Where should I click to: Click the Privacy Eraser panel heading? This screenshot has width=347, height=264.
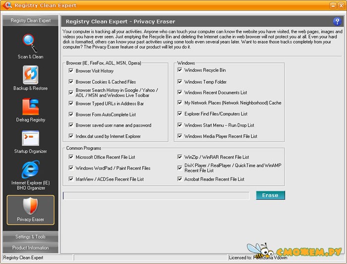tap(120, 21)
